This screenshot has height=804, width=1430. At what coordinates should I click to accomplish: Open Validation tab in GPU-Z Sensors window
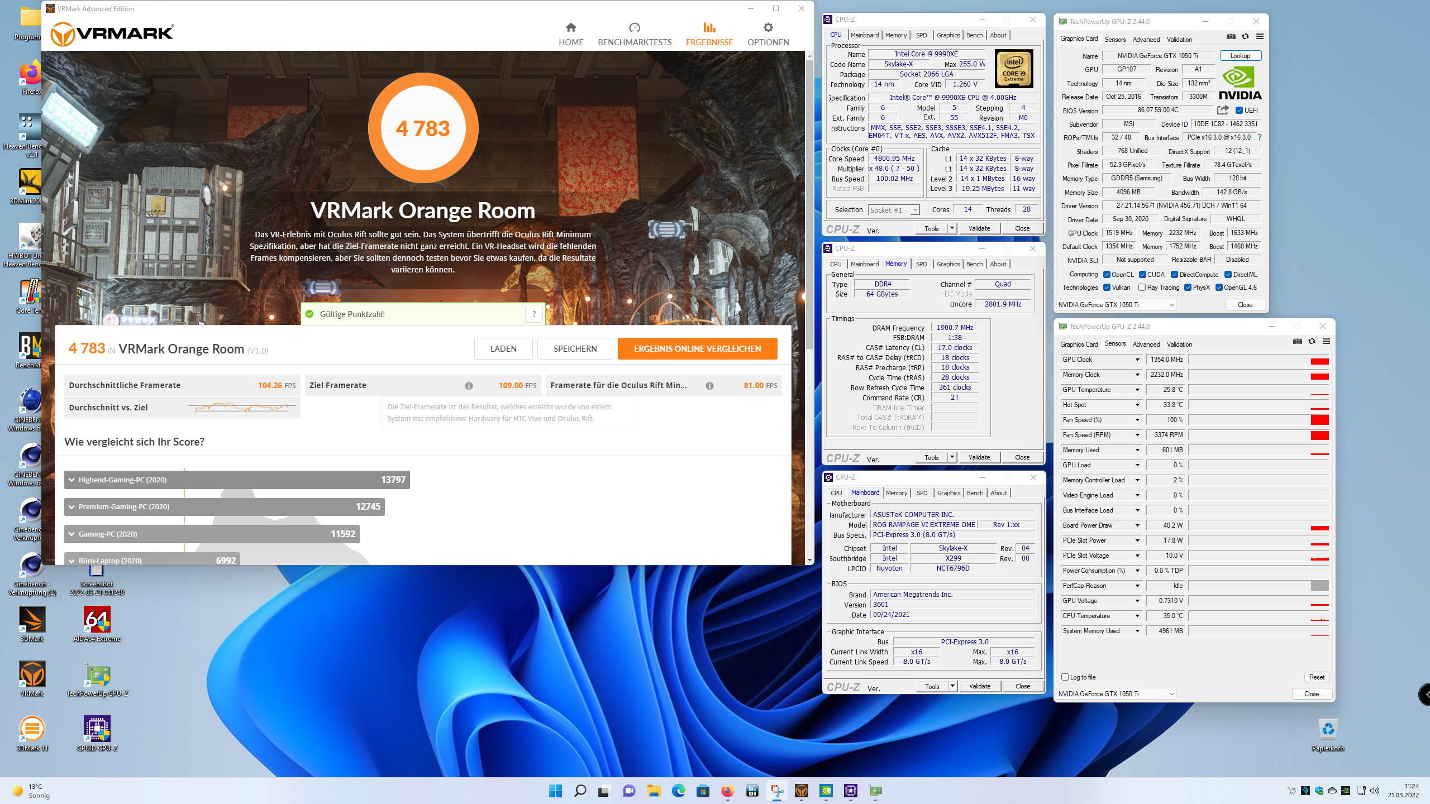click(1179, 344)
